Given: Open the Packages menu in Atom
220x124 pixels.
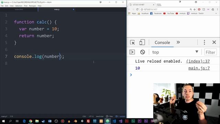Looking at the screenshot, I should pyautogui.click(x=32, y=6).
